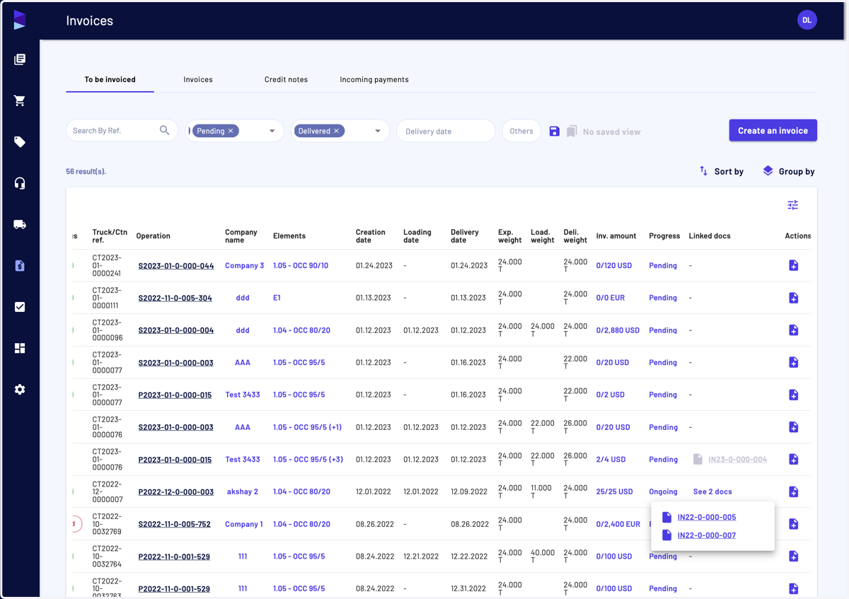Create invoice for row S2022-11-0-005-752
The height and width of the screenshot is (599, 849).
point(794,524)
